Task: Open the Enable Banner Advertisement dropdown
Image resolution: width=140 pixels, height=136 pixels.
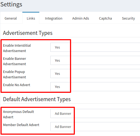Action: [95, 60]
